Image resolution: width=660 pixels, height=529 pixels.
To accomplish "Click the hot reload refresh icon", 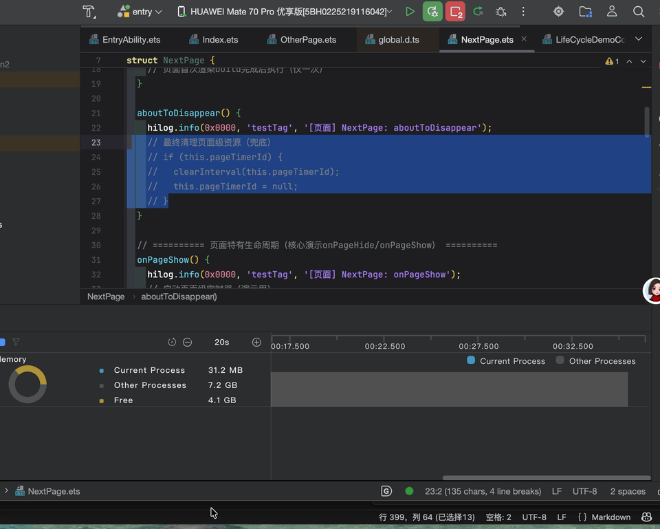I will pos(478,12).
